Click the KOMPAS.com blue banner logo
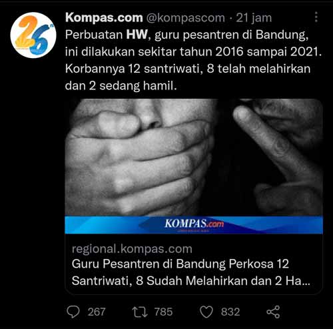 pyautogui.click(x=194, y=224)
